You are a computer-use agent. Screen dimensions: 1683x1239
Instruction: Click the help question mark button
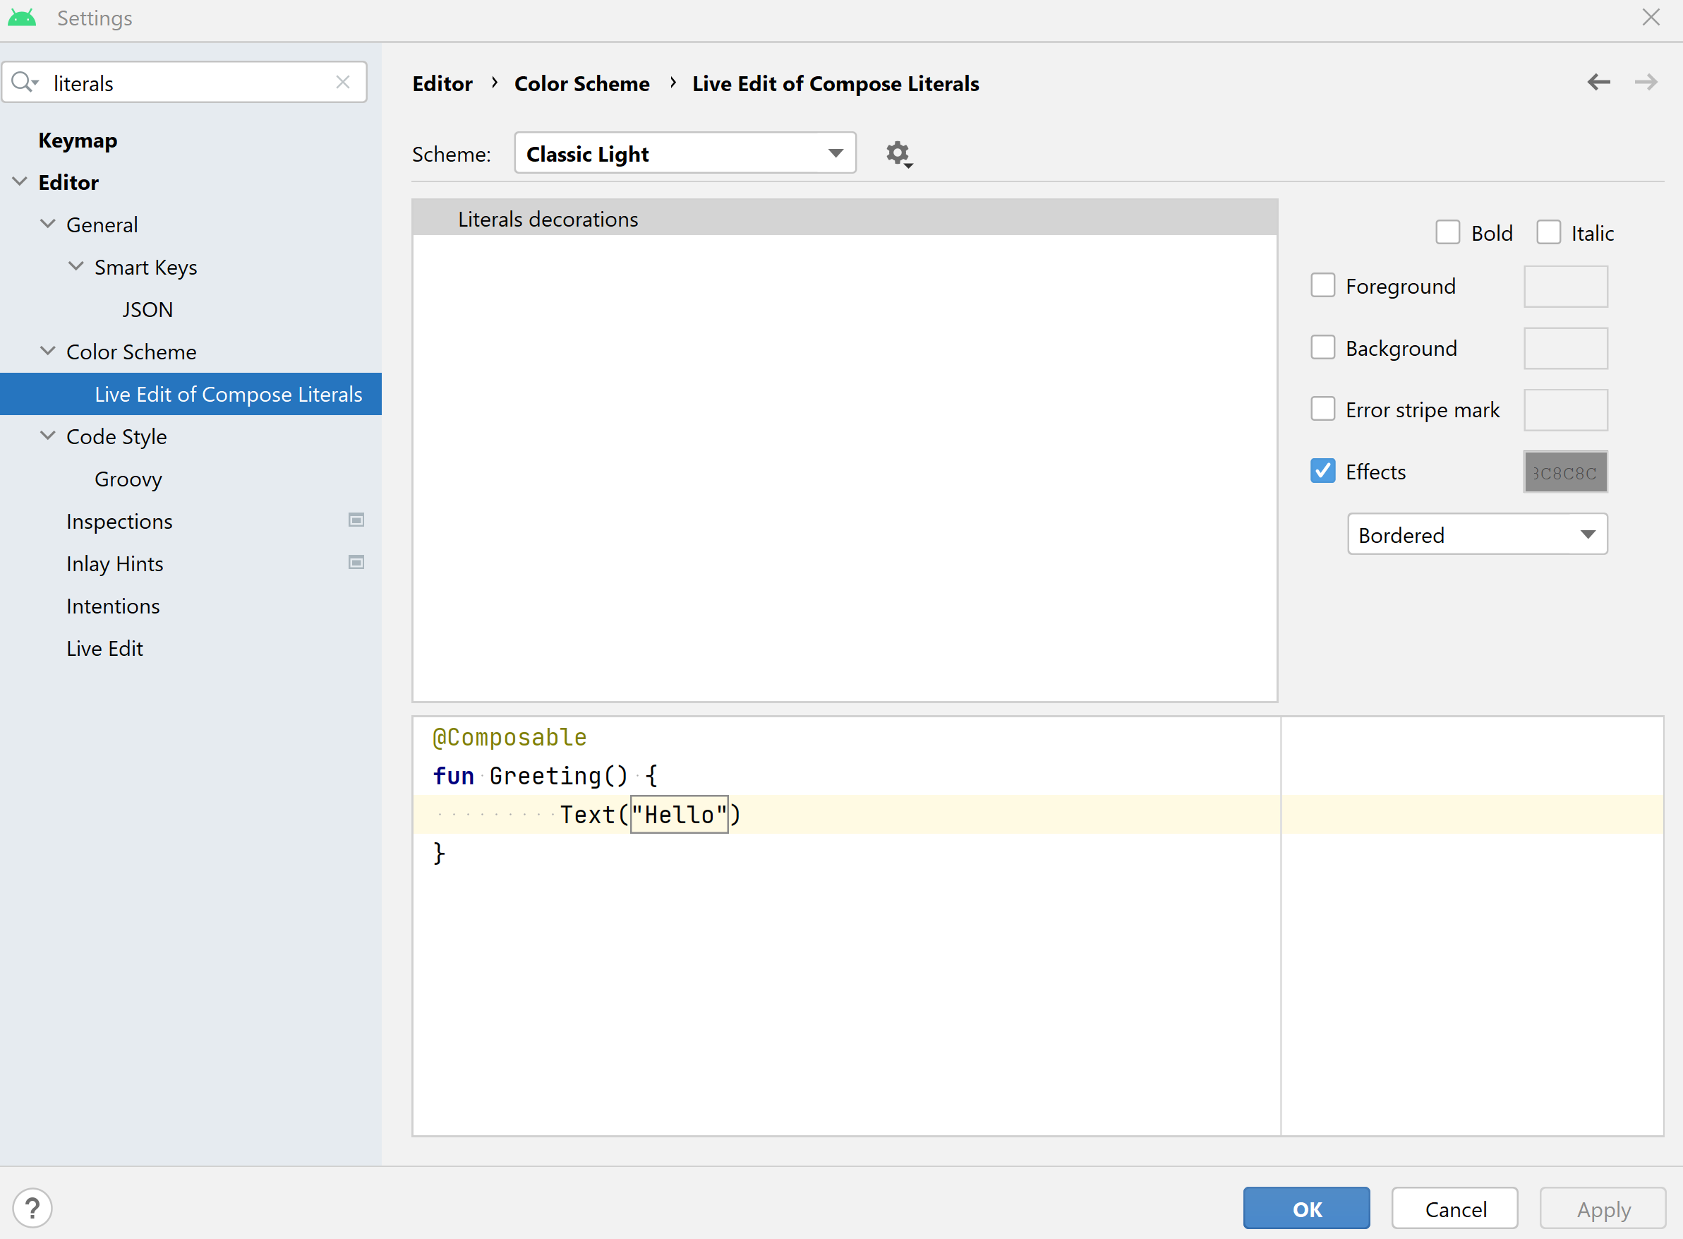tap(32, 1207)
